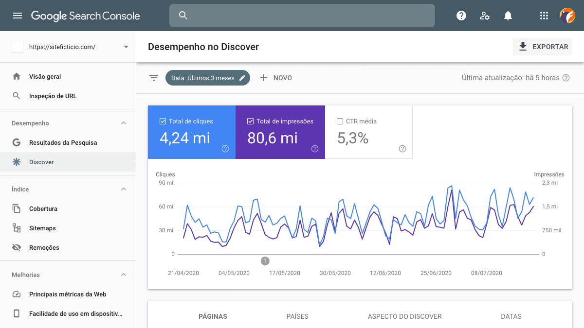Open the Google apps grid
This screenshot has width=584, height=328.
[x=544, y=16]
